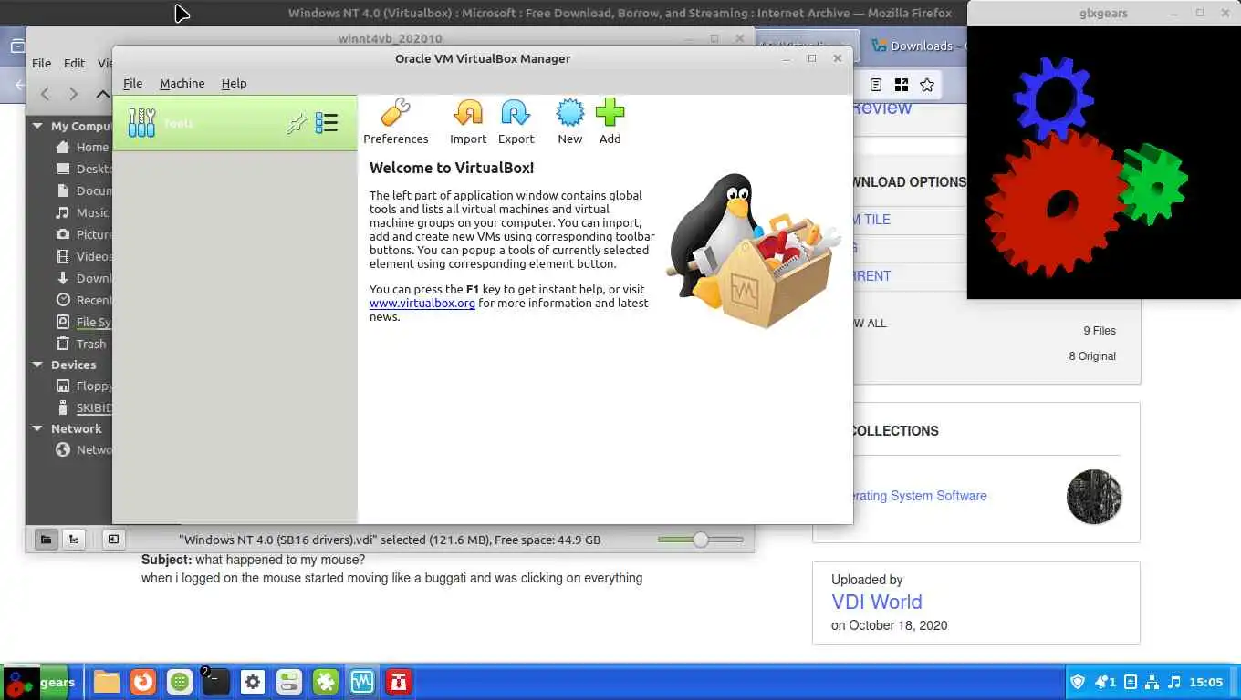Click the Import appliance icon
1241x700 pixels.
pyautogui.click(x=468, y=113)
